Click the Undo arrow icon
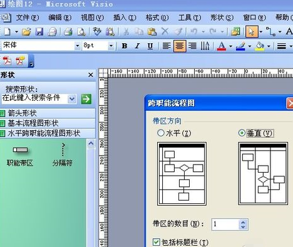The image size is (293, 247). click(x=194, y=32)
